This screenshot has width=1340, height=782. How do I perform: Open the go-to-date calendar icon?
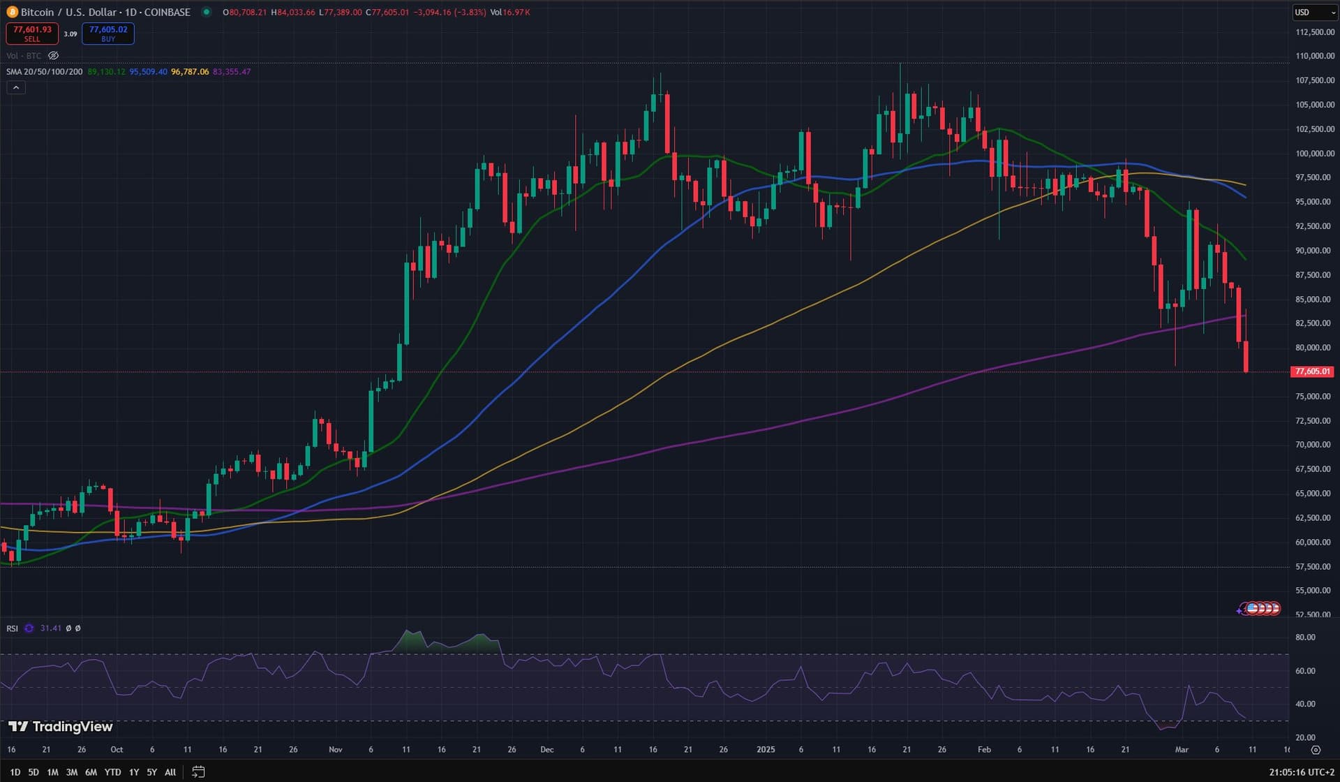pos(198,772)
